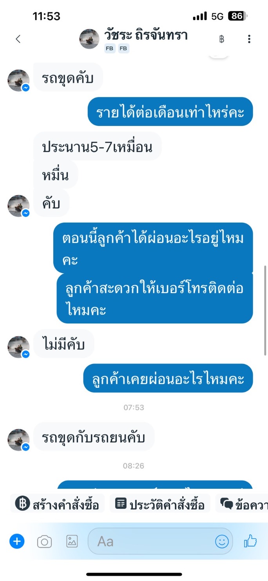268x581 pixels.
Task: Tap sender avatar next to รถขุดคับ
Action: (18, 80)
